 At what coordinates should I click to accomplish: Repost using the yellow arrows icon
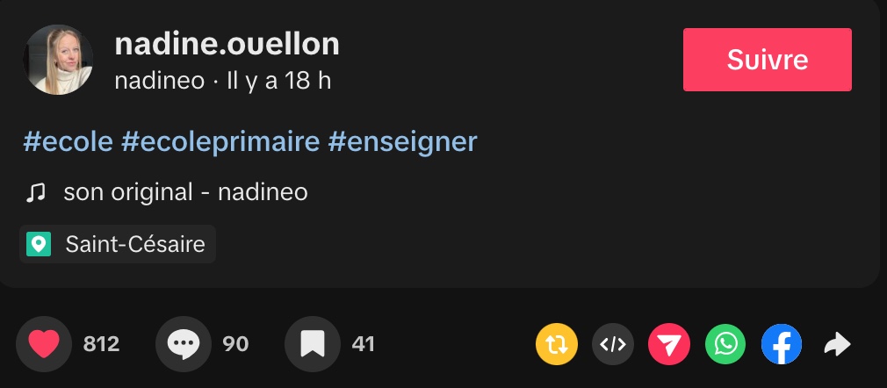point(557,345)
